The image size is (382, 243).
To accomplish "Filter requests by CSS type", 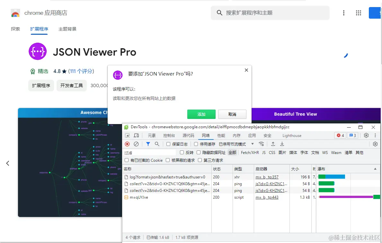I will [x=272, y=153].
